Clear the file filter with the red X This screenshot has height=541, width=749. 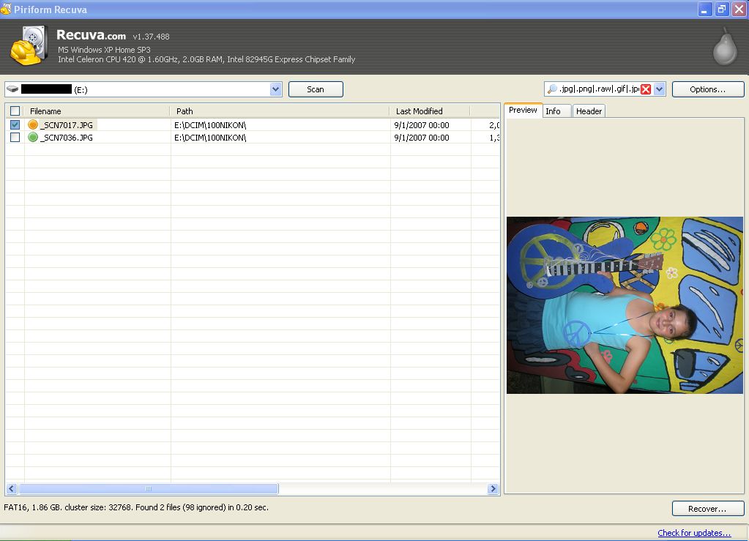click(645, 89)
